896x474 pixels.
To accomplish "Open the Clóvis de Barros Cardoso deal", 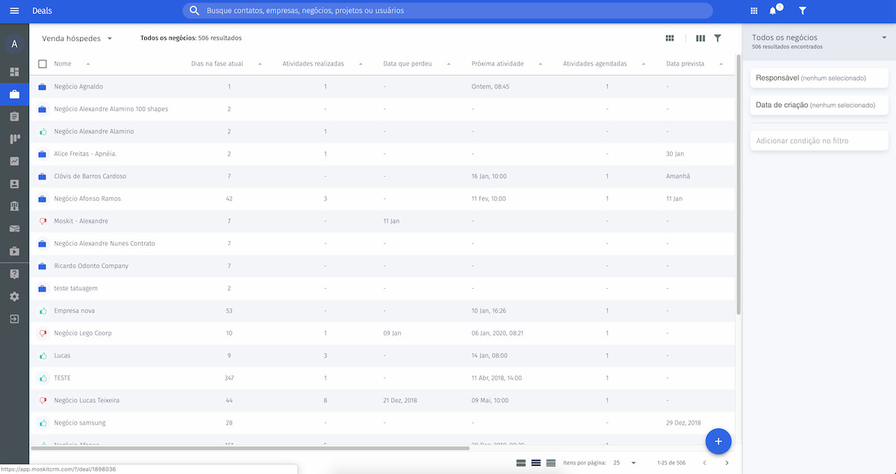I will tap(90, 176).
